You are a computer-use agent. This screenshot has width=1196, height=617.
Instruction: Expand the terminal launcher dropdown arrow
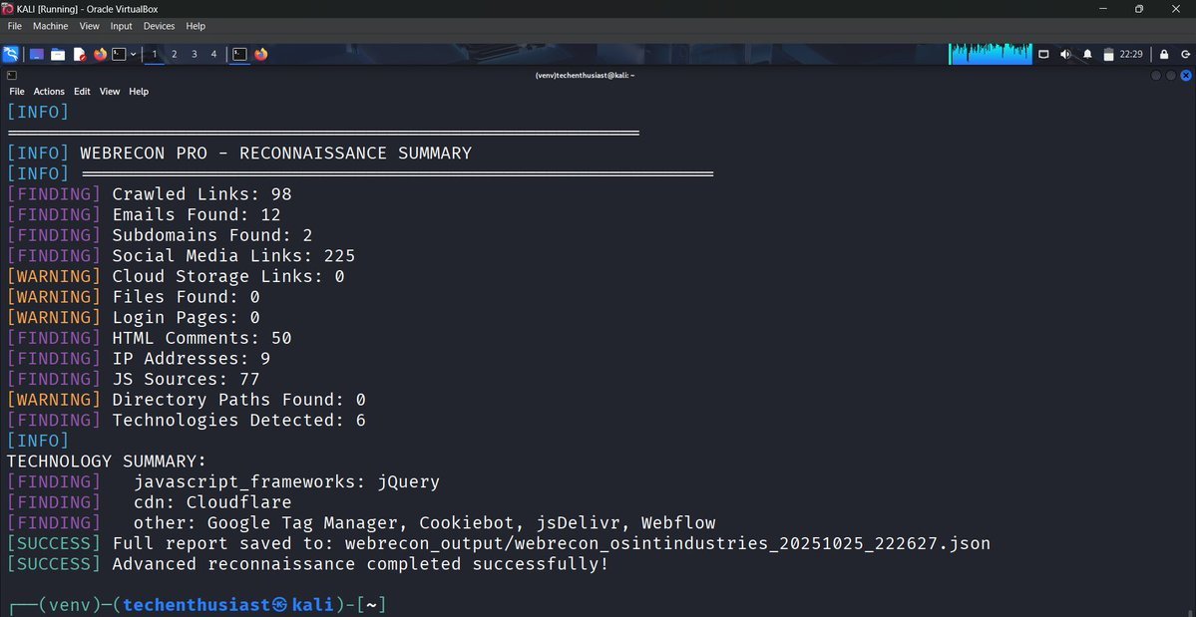point(132,54)
